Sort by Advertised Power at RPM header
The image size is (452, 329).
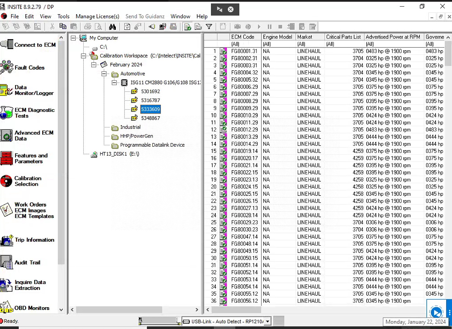394,37
